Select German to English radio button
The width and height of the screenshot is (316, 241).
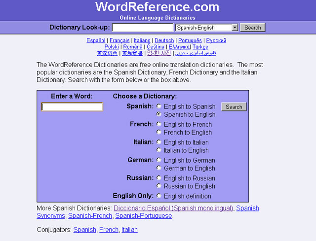click(159, 168)
